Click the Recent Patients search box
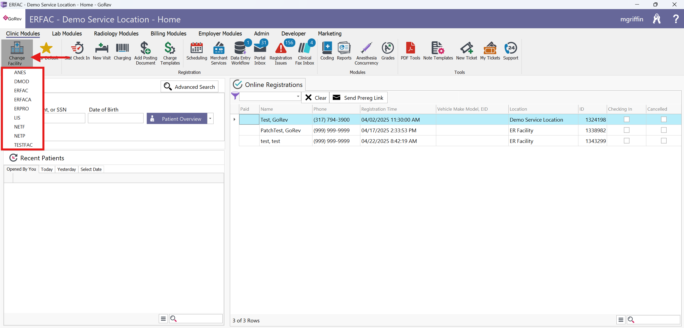The image size is (684, 328). click(196, 318)
